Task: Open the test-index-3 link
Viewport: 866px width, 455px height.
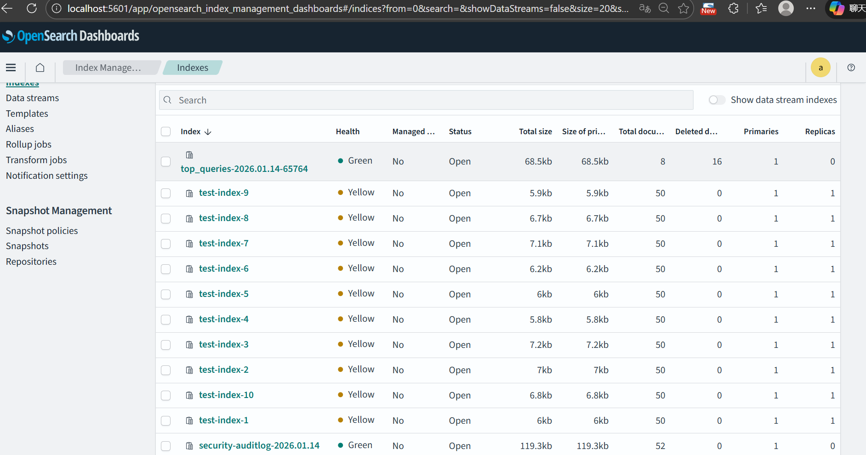Action: (x=224, y=344)
